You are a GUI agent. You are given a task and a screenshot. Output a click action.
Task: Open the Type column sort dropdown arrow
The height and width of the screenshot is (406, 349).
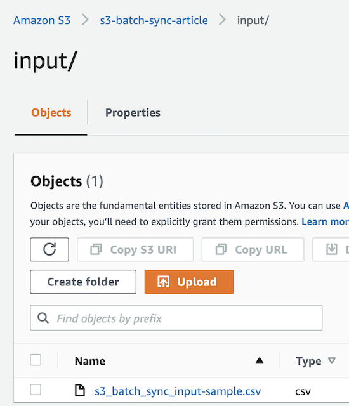(332, 360)
